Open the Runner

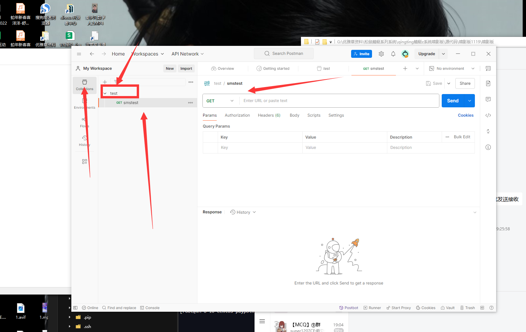[x=372, y=308]
